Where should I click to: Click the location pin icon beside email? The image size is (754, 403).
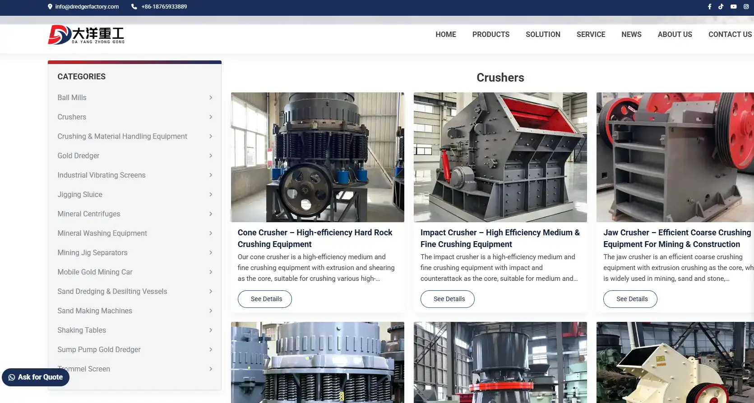coord(50,7)
